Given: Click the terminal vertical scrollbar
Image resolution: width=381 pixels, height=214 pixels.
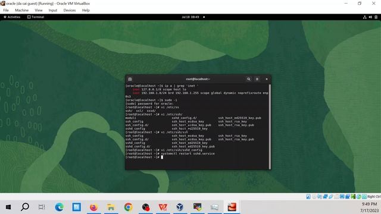Looking at the screenshot, I should (270, 127).
